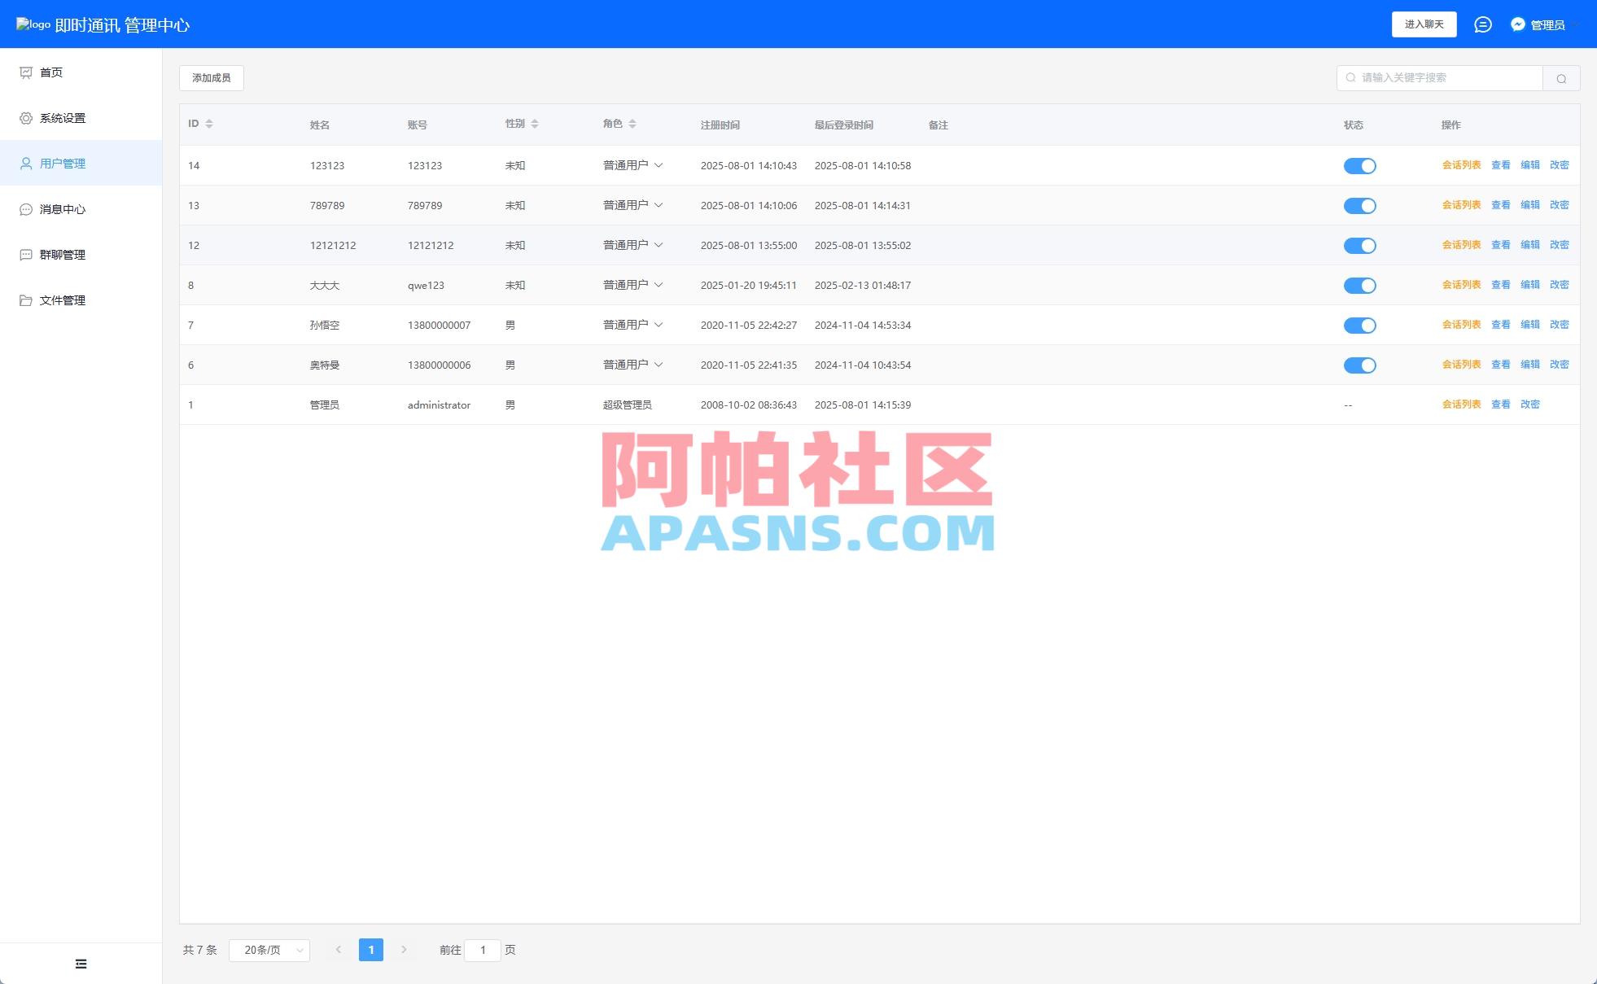Sort the table by the ID column arrows

tap(211, 124)
